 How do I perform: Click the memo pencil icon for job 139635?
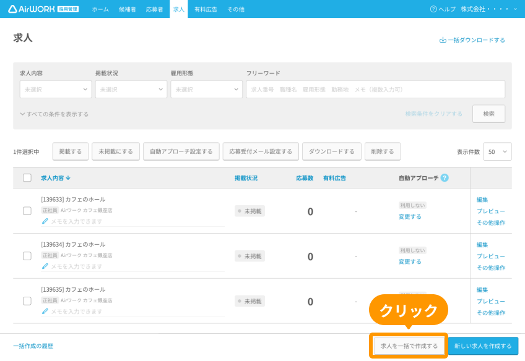[45, 312]
